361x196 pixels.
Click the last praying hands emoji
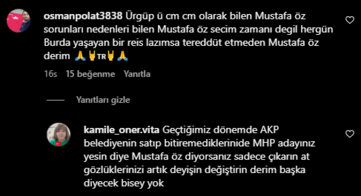coord(122,56)
